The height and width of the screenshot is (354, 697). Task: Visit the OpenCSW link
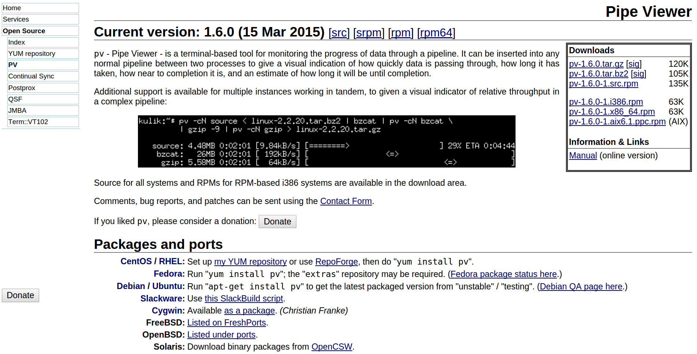coord(331,347)
